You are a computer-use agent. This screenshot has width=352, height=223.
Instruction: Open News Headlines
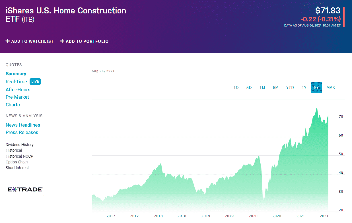(23, 125)
